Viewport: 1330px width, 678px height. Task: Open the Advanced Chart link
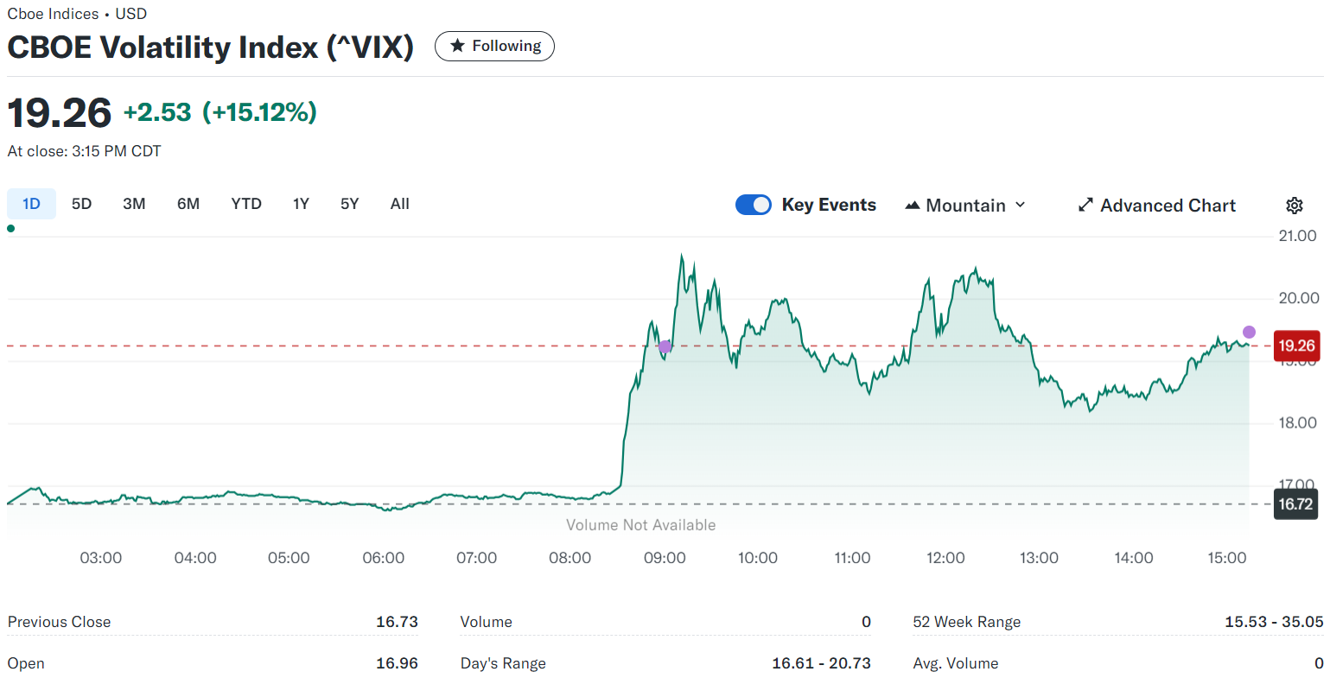tap(1156, 206)
